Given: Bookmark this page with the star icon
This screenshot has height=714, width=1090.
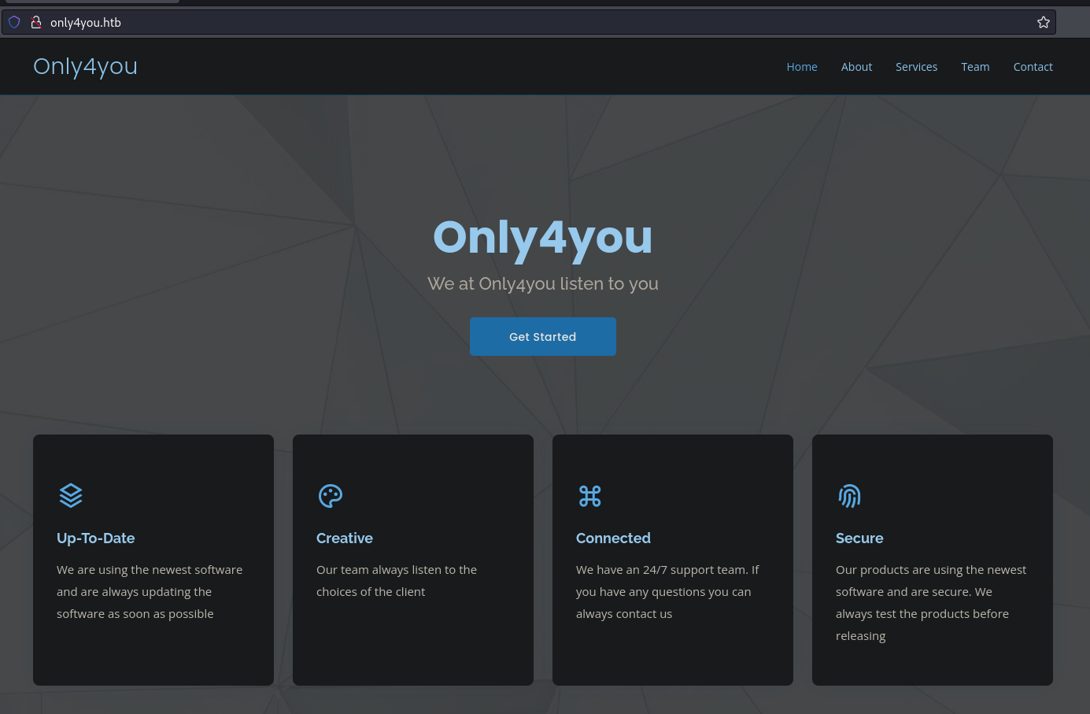Looking at the screenshot, I should (1044, 22).
